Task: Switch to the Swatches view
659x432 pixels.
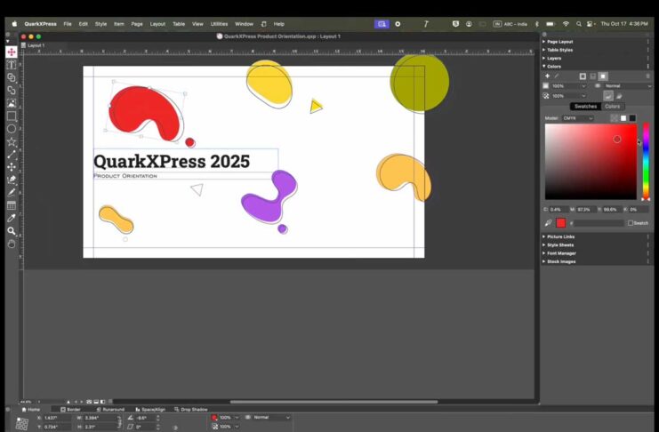Action: pos(585,107)
